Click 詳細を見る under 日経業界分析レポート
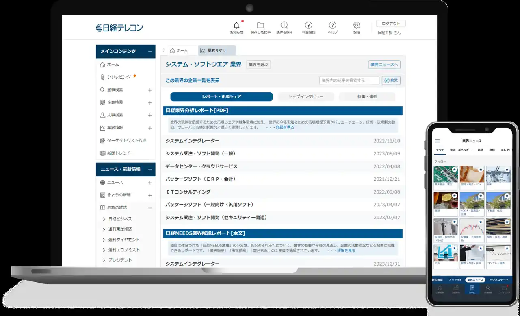The image size is (520, 316). coord(285,127)
